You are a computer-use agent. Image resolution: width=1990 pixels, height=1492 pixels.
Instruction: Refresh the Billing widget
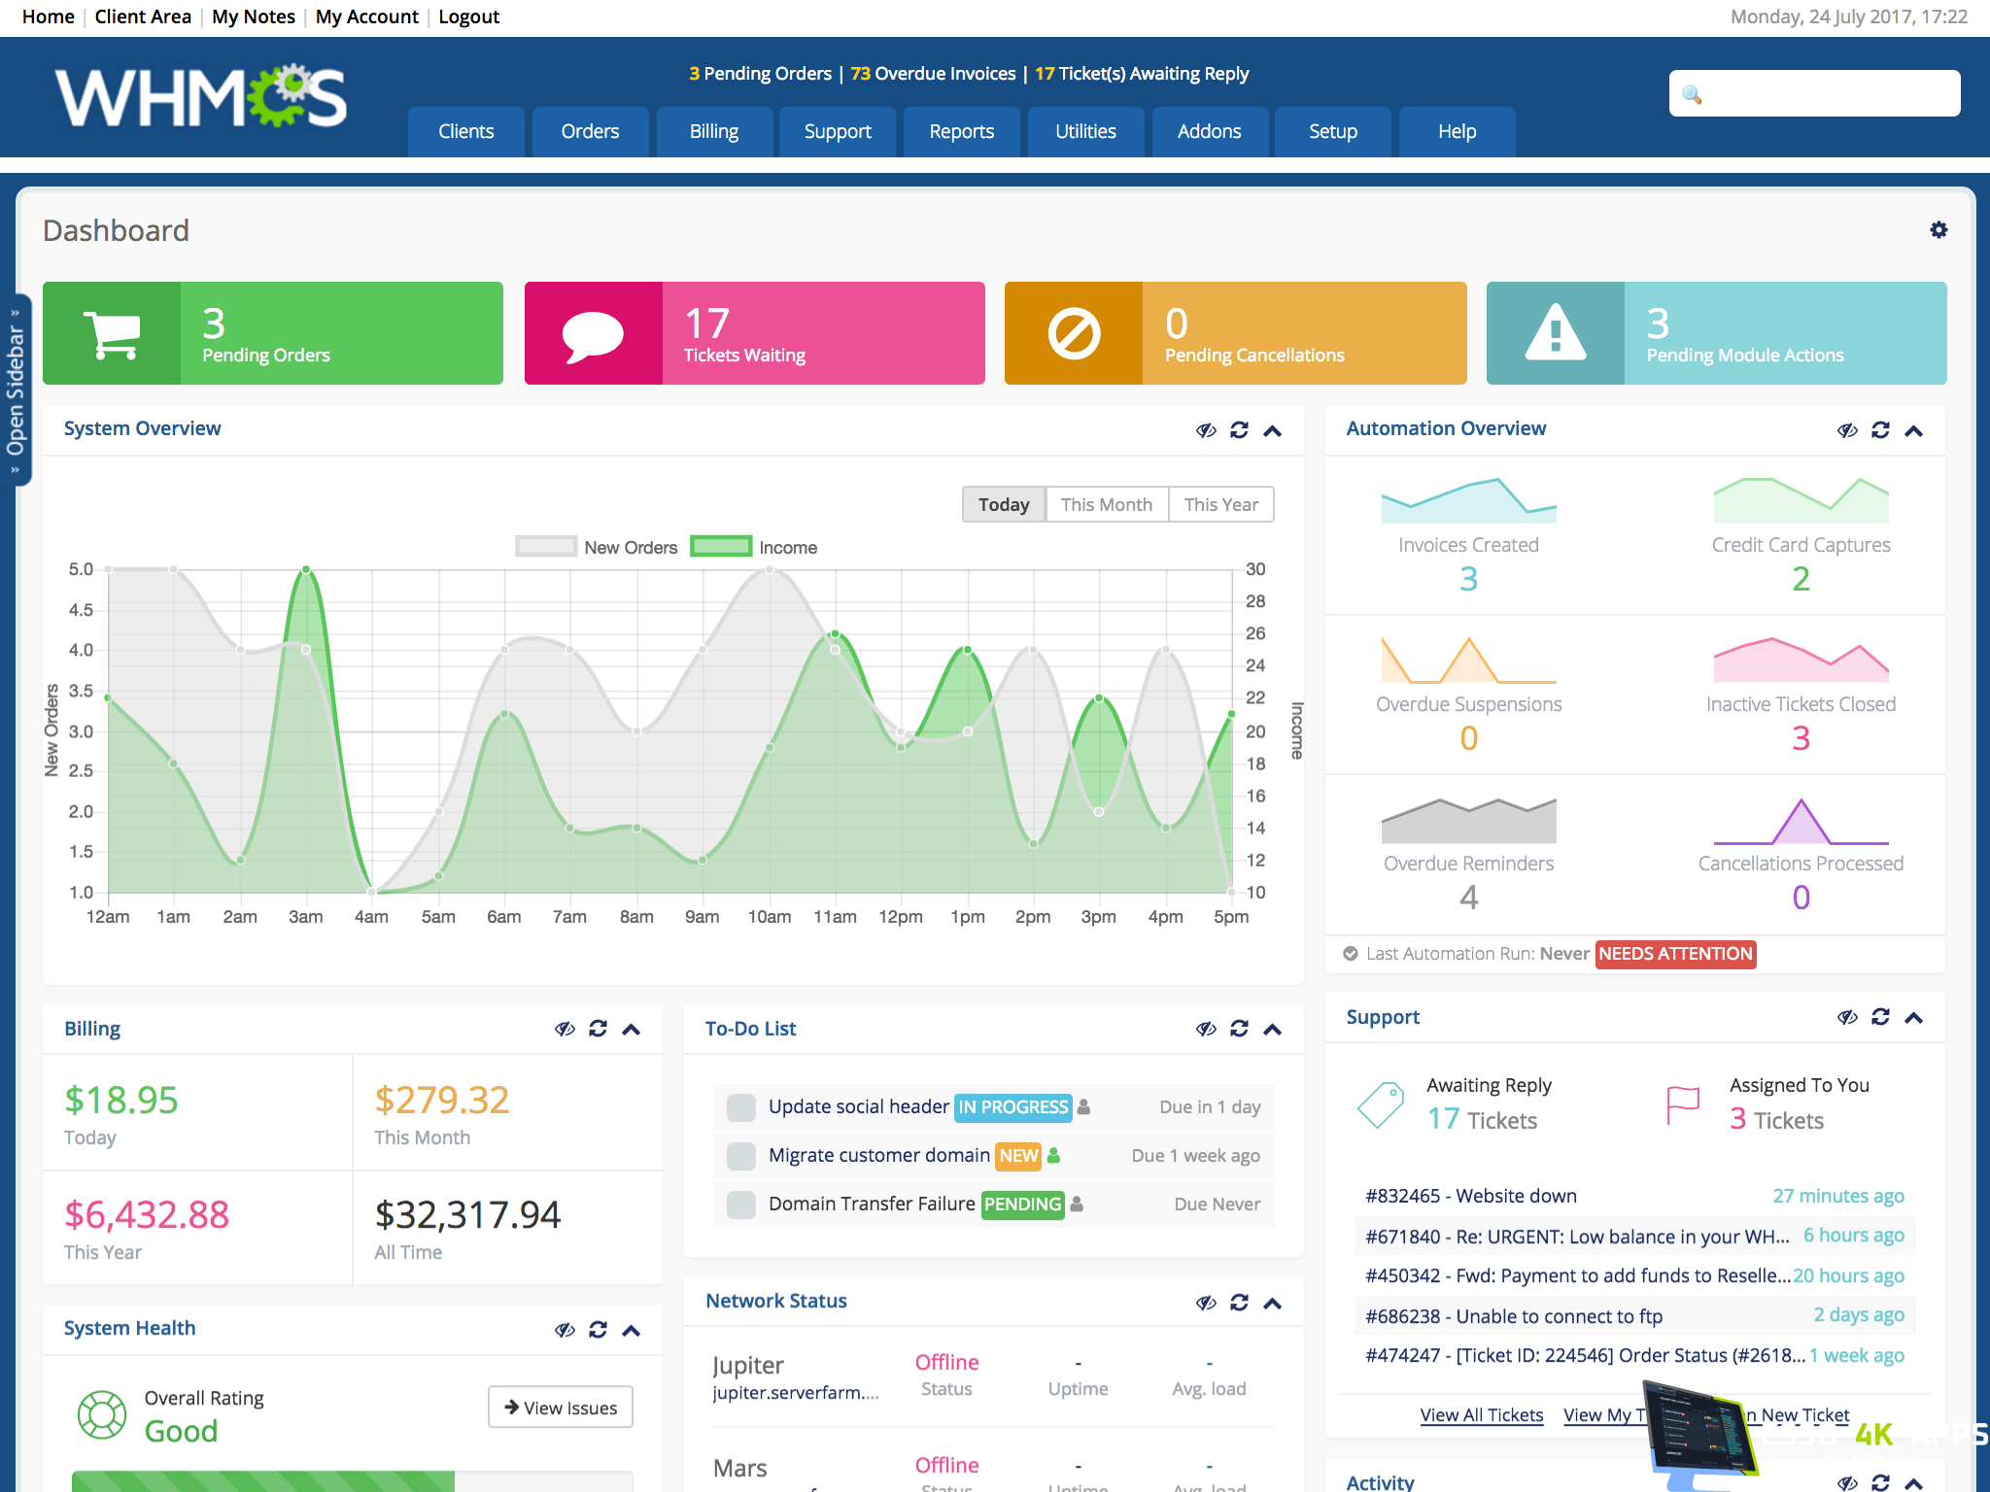coord(598,1029)
